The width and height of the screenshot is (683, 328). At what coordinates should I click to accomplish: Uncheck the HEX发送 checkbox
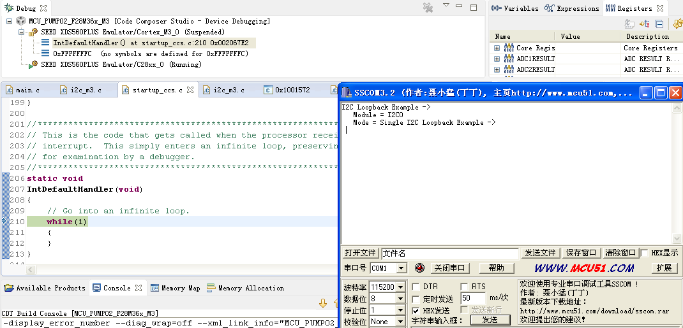pos(416,311)
